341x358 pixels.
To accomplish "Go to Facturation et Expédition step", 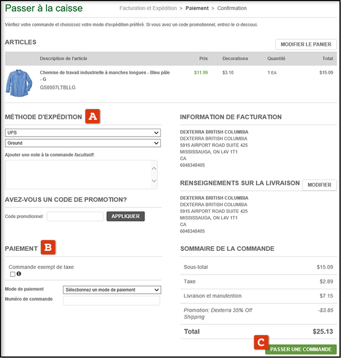I will (x=148, y=9).
